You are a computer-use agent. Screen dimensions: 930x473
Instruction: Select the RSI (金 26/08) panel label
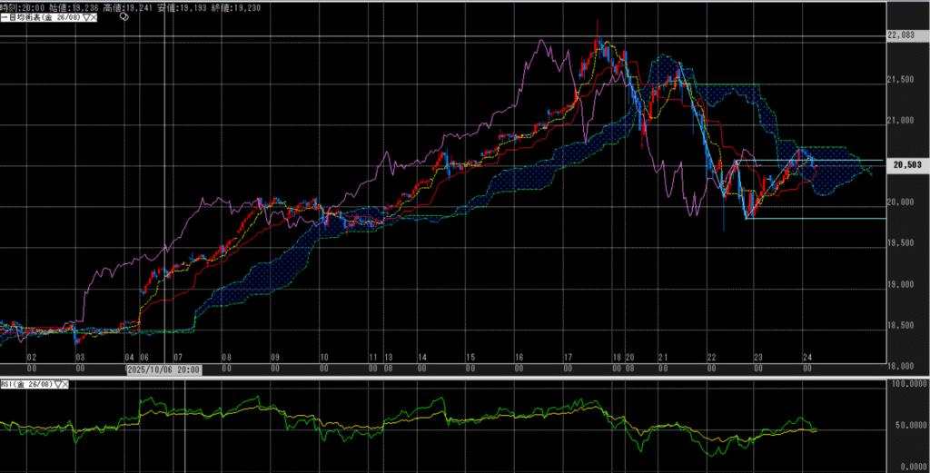[27, 384]
